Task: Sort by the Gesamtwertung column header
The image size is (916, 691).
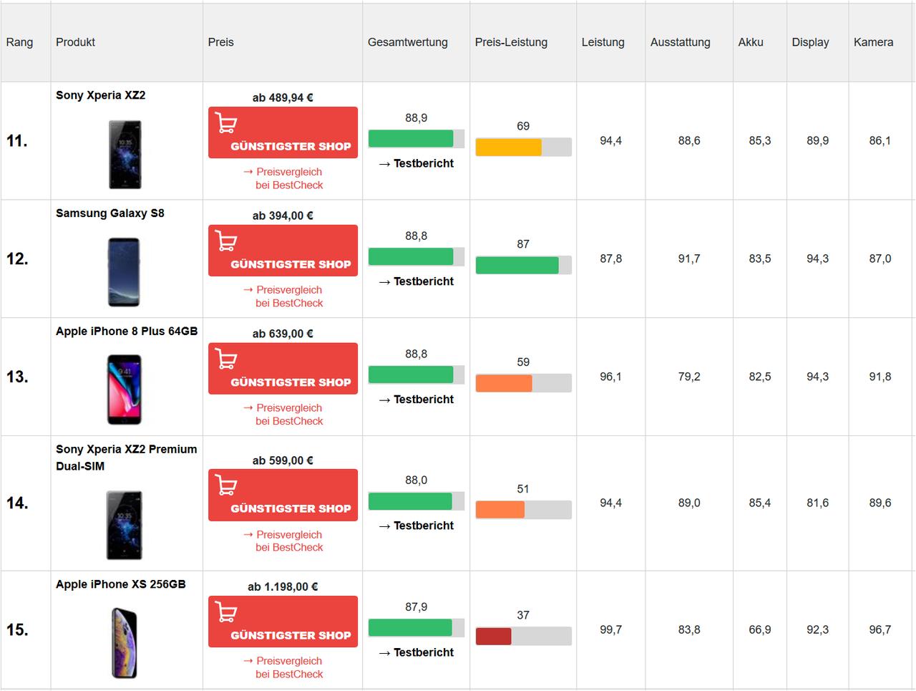Action: coord(408,42)
